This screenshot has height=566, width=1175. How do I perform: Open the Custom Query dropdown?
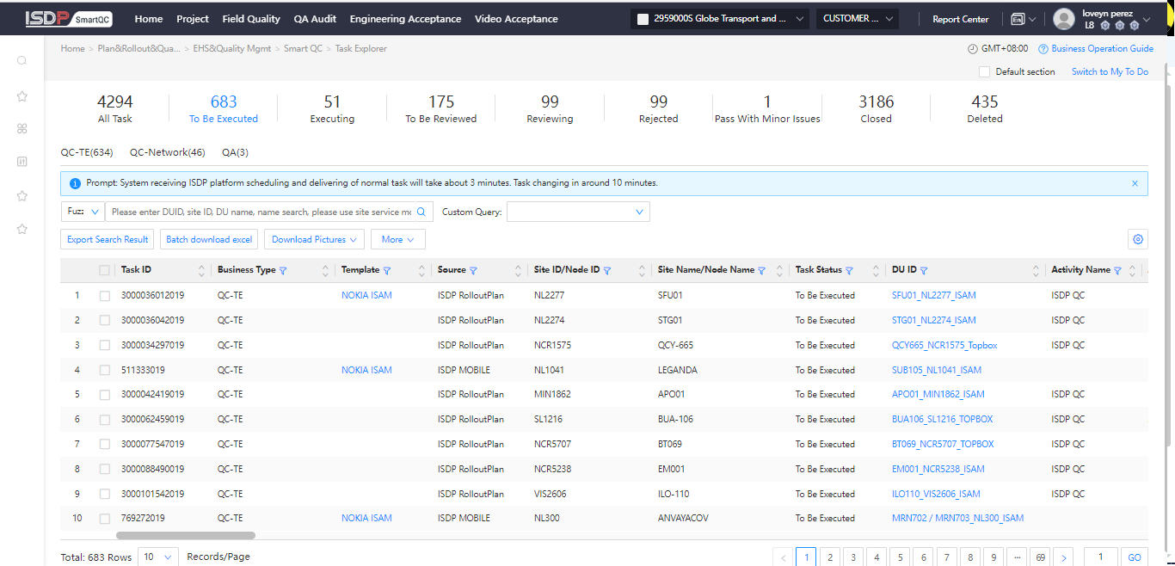coord(578,212)
